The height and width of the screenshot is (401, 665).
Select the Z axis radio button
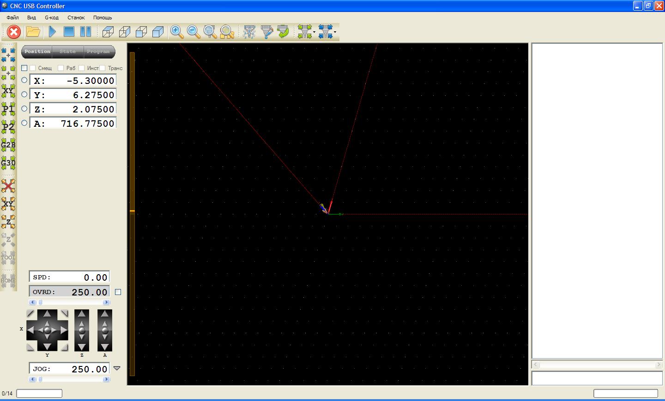pos(24,109)
